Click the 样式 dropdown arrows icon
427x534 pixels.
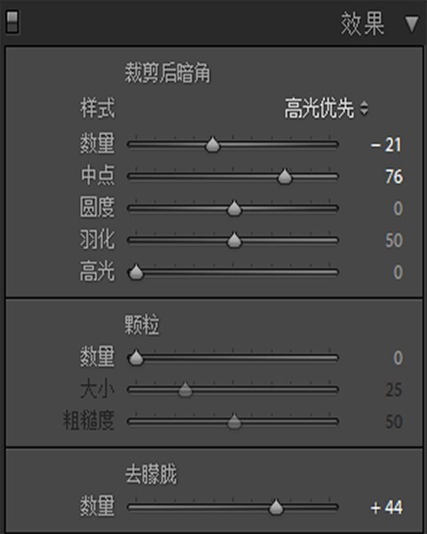coord(364,109)
